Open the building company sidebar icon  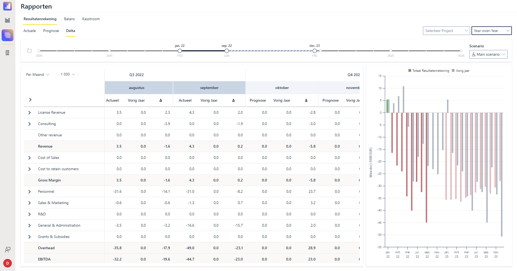coord(8,53)
